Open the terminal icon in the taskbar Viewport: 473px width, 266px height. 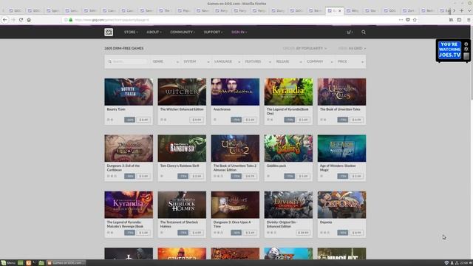pos(35,263)
